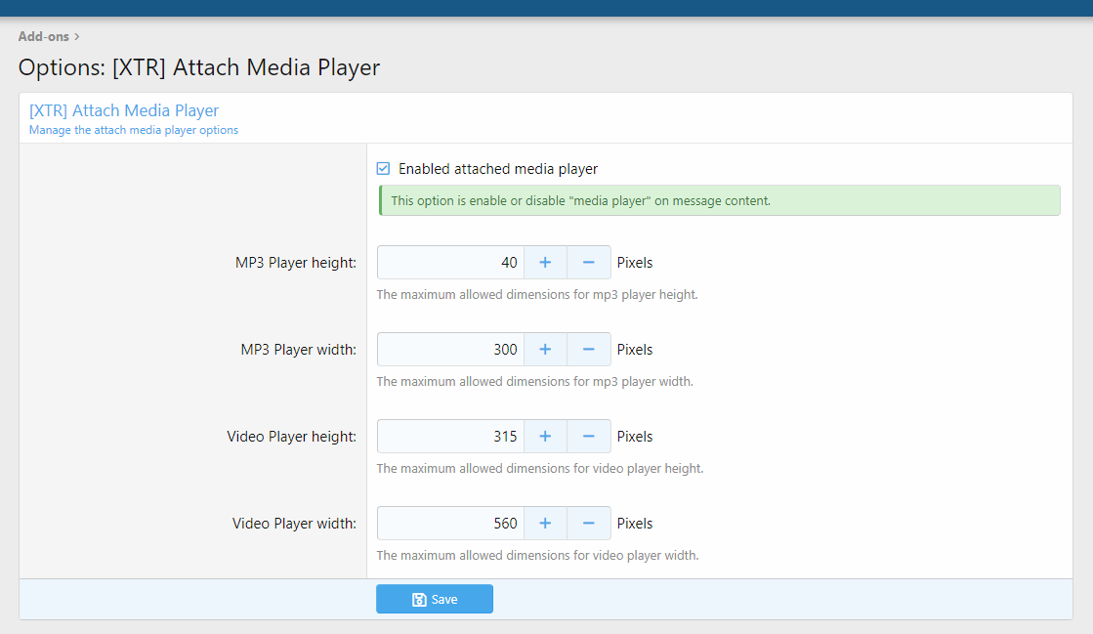Screen dimensions: 1093x634
Task: Click the video player height hint text
Action: click(539, 468)
